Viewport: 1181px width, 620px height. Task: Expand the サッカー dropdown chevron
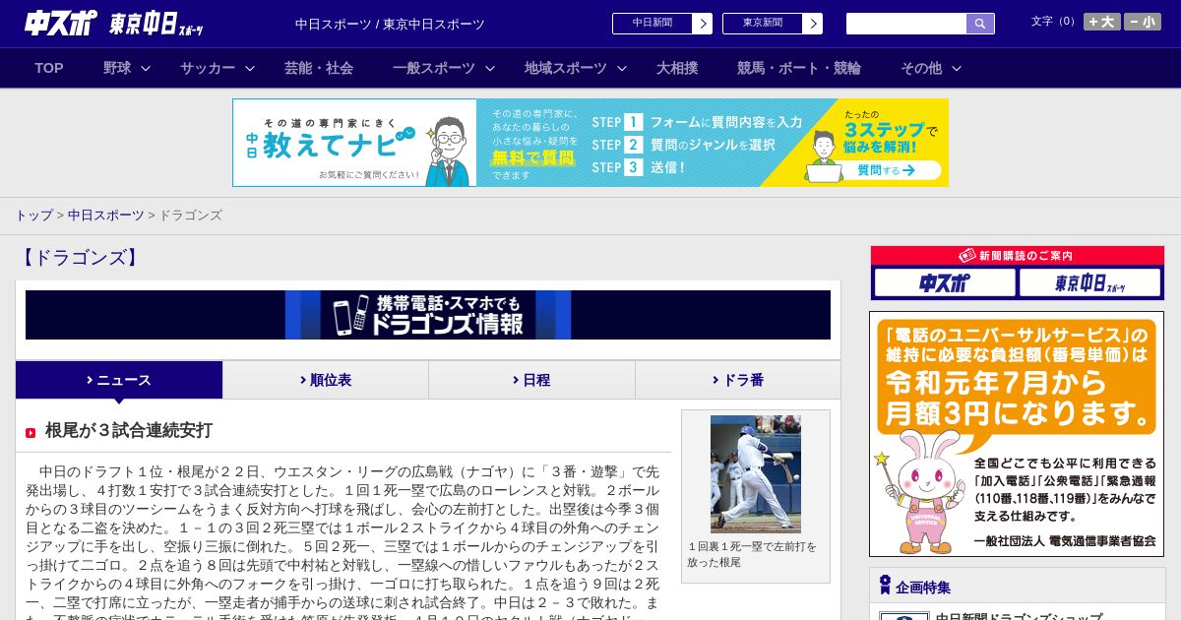coord(250,68)
